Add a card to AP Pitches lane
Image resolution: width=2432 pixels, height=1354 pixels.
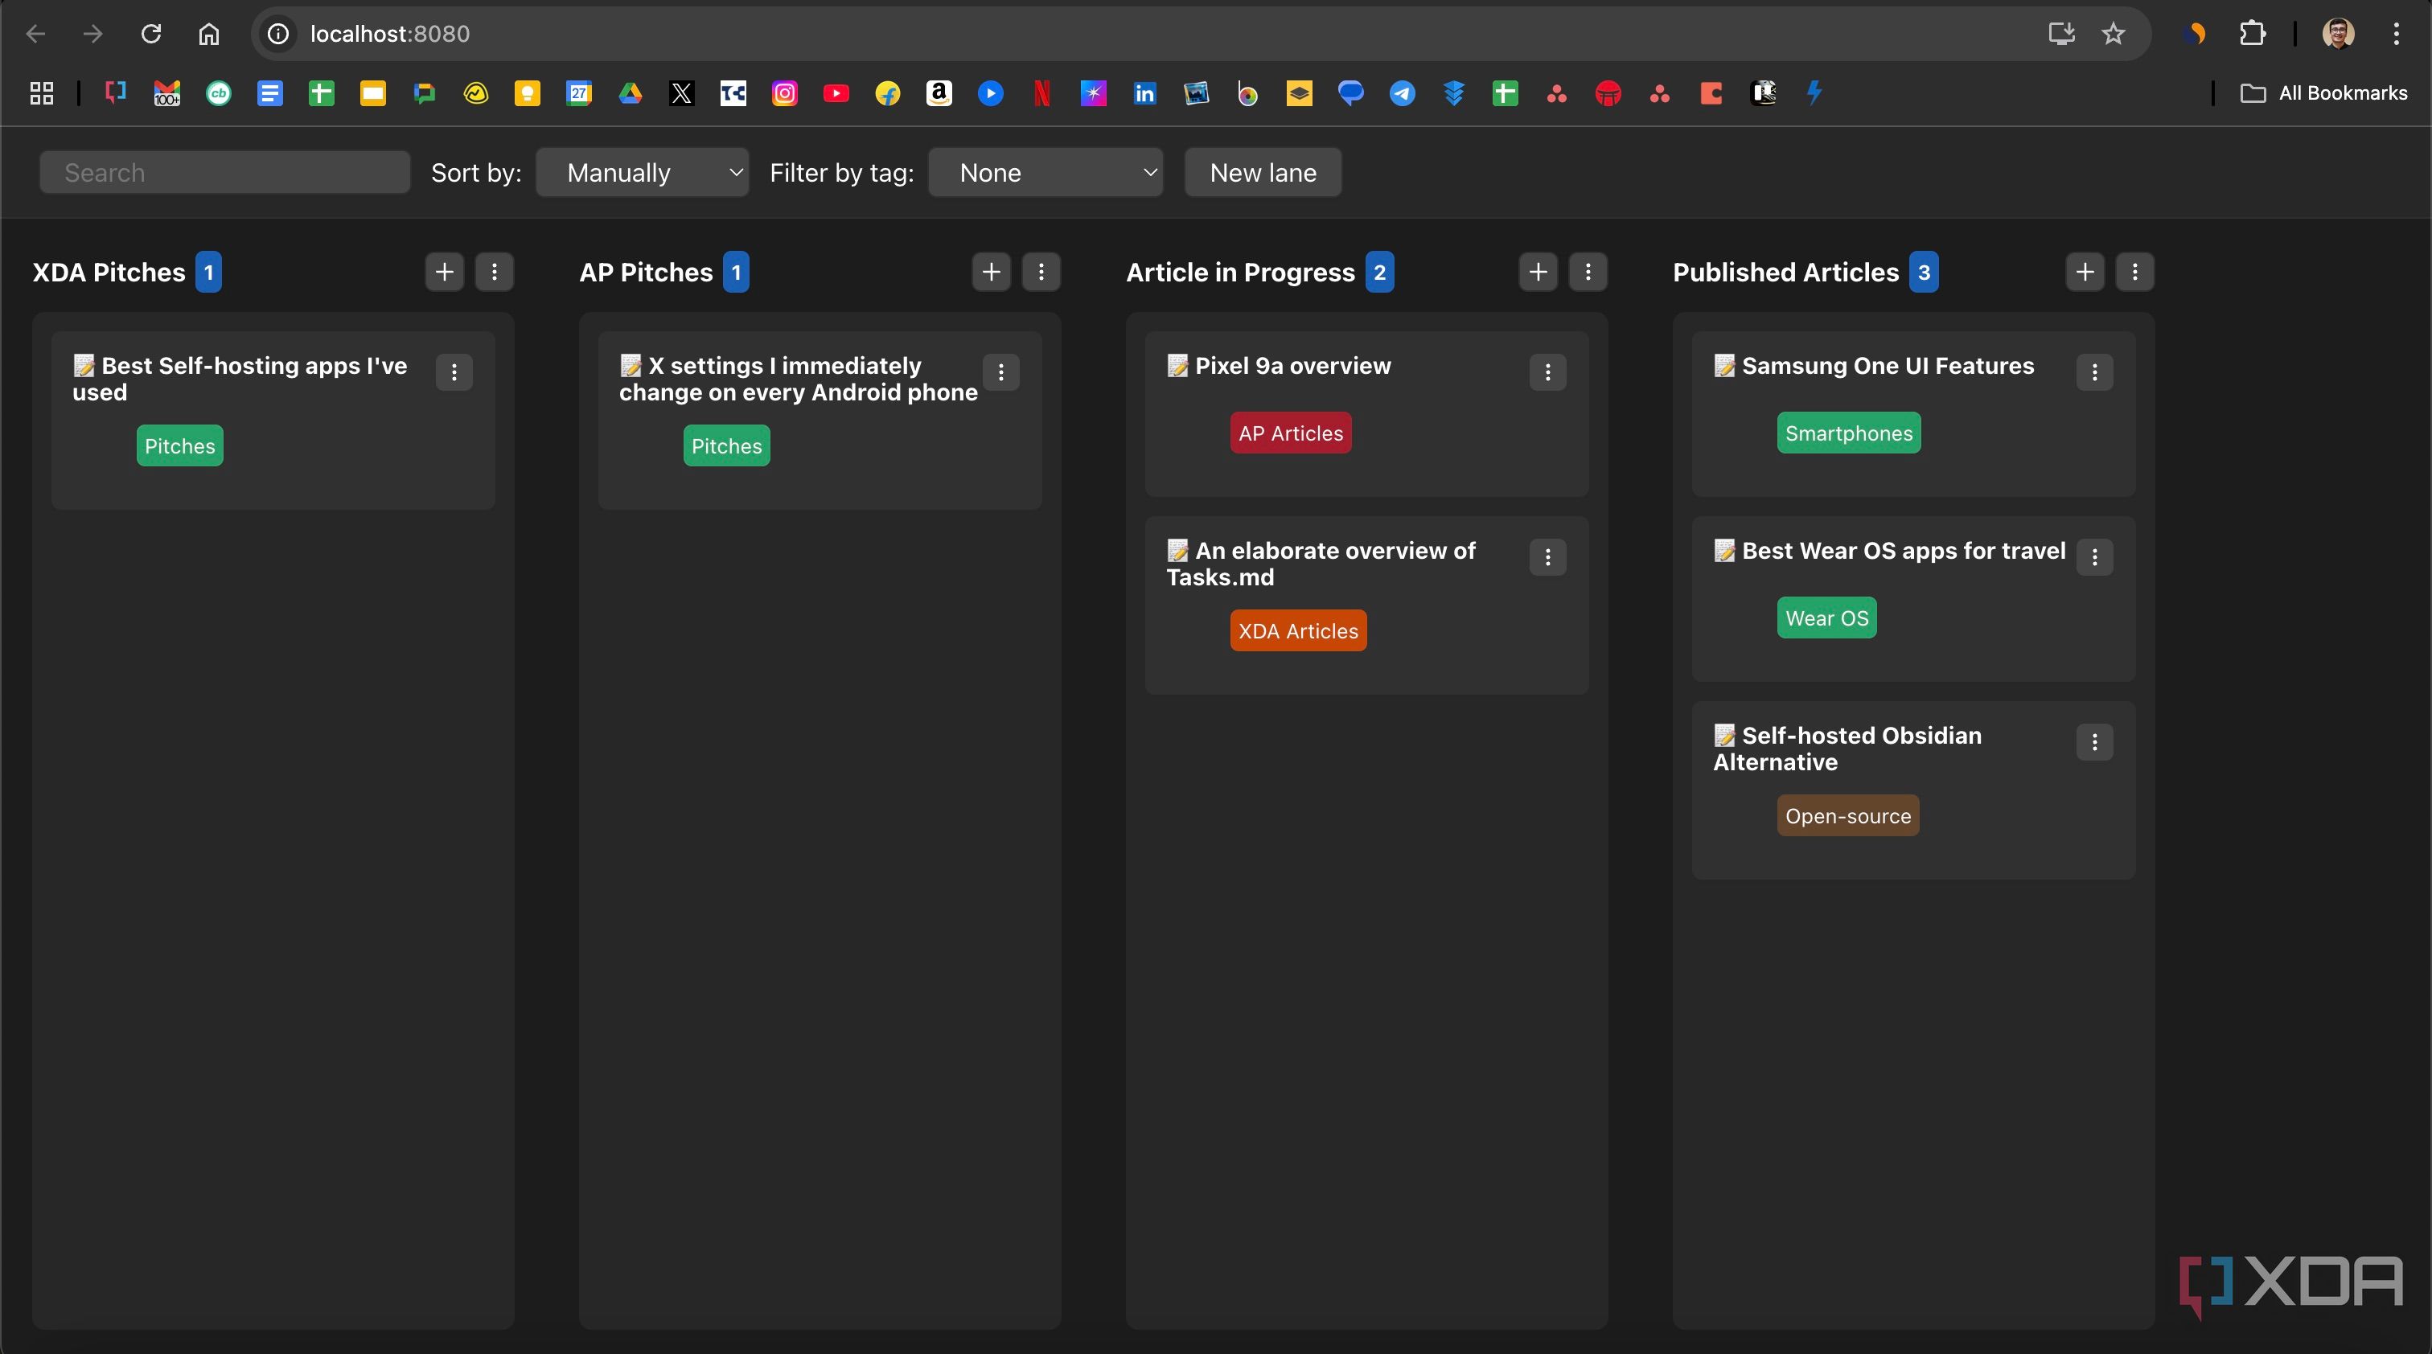coord(992,272)
